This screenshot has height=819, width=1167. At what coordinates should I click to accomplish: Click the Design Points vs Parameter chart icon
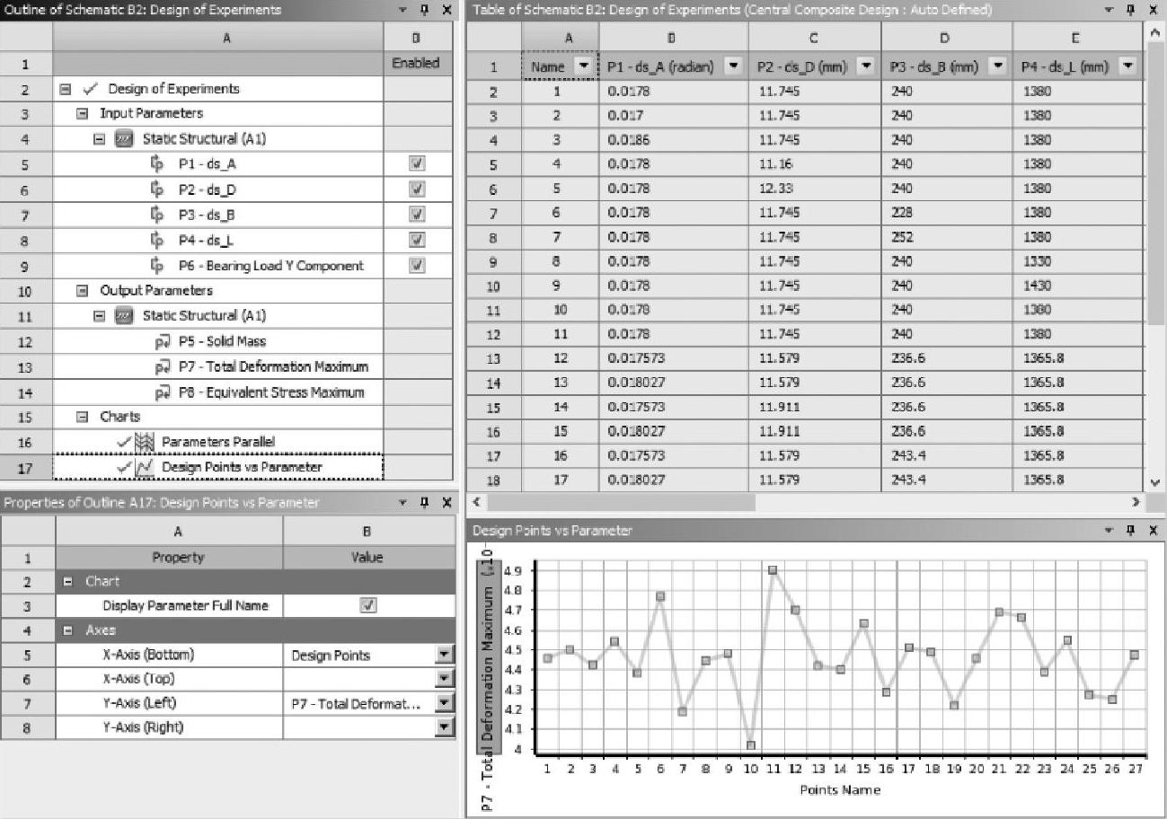pos(145,467)
